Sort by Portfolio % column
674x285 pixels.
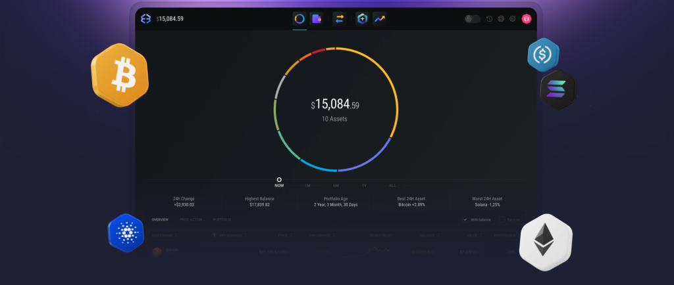[505, 235]
